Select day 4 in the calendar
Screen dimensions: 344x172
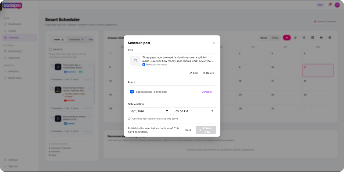pyautogui.click(x=318, y=57)
